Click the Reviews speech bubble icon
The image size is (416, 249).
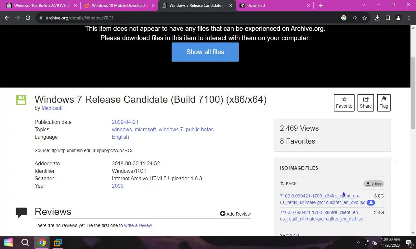[x=21, y=212]
